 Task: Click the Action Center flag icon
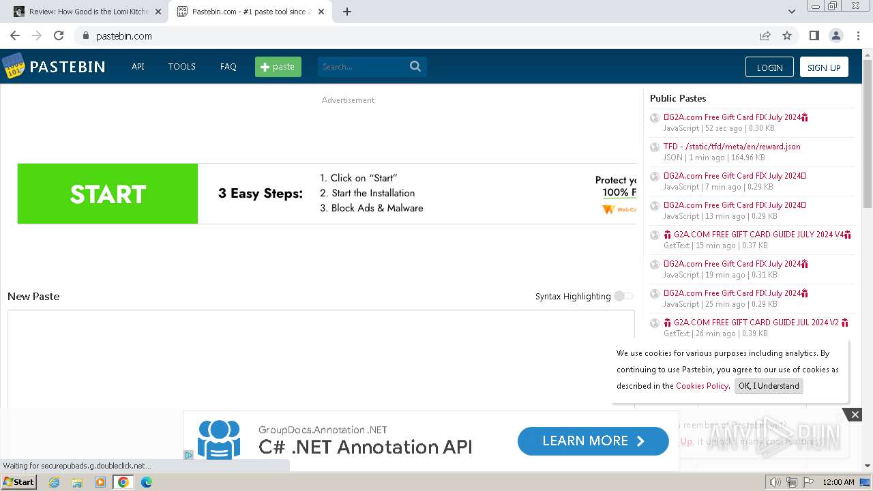[x=809, y=482]
